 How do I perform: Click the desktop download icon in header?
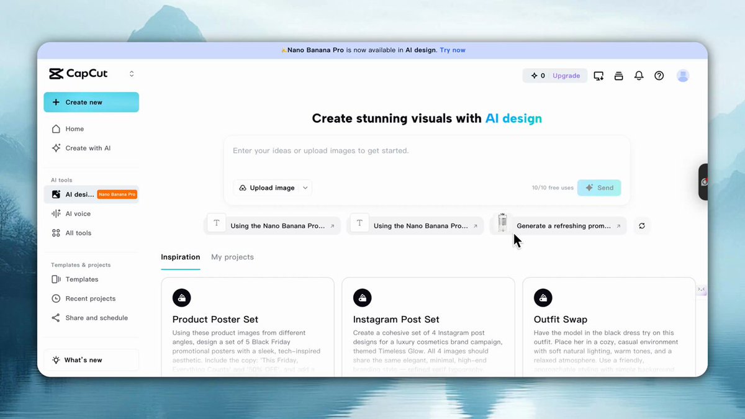[x=598, y=76]
